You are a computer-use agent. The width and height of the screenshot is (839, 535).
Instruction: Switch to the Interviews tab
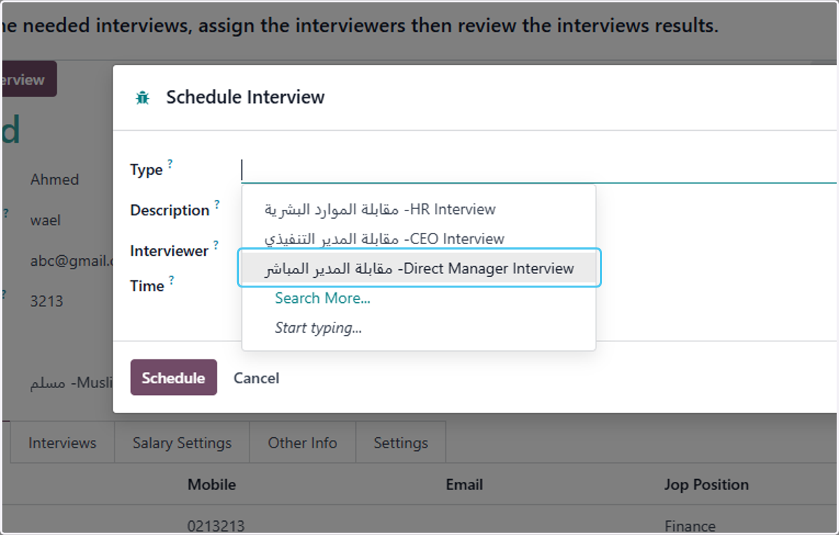tap(62, 443)
